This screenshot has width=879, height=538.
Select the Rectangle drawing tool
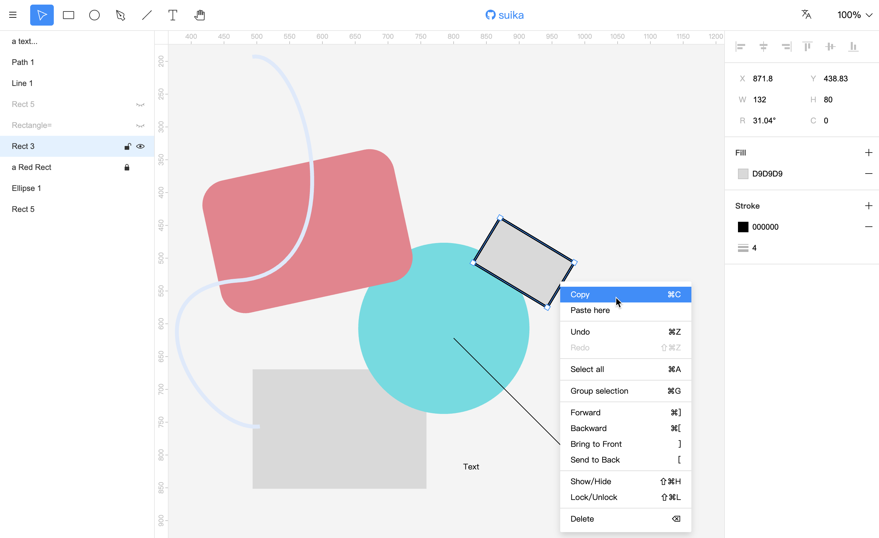tap(68, 15)
